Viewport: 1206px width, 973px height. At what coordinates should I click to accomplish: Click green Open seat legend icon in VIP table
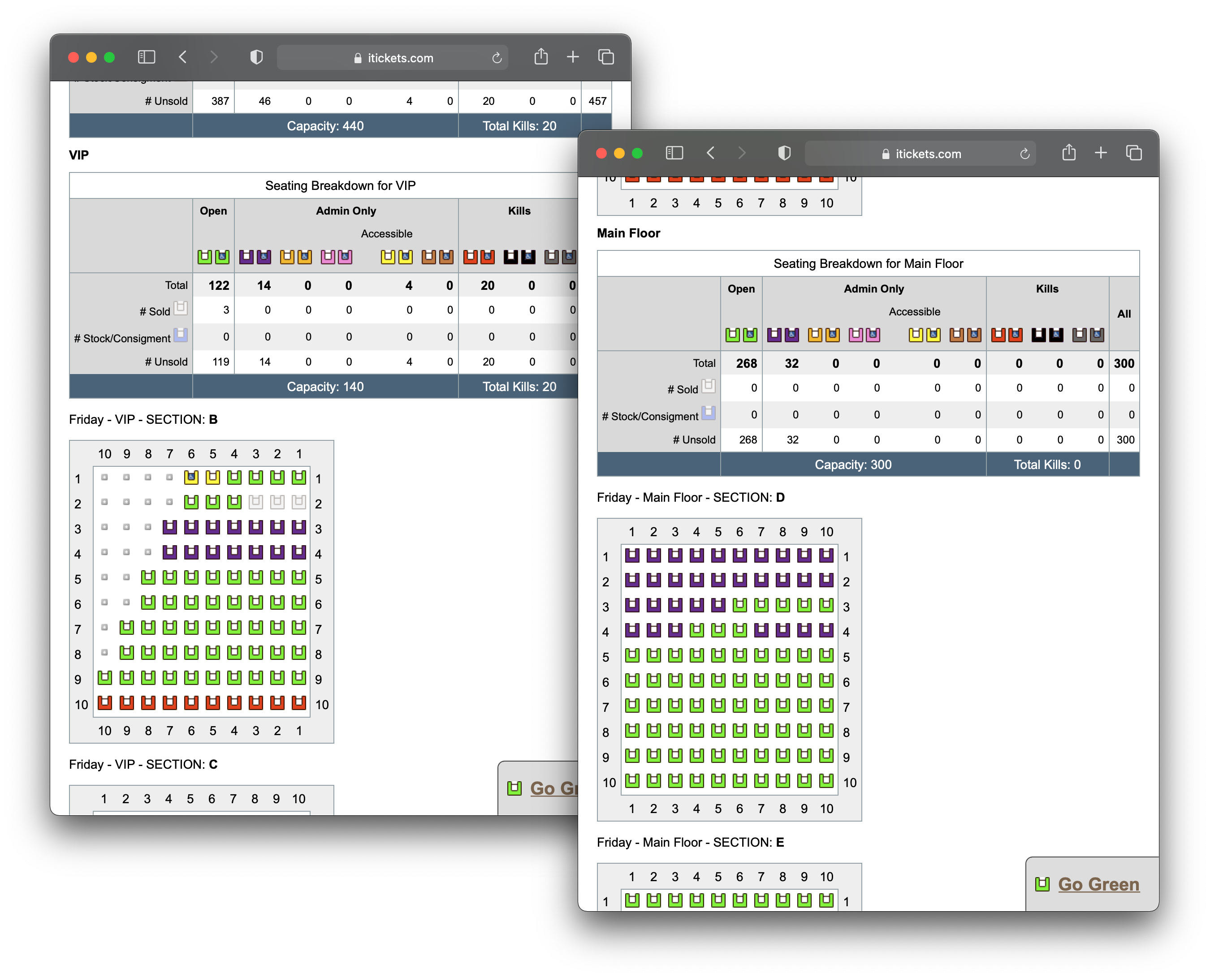205,257
